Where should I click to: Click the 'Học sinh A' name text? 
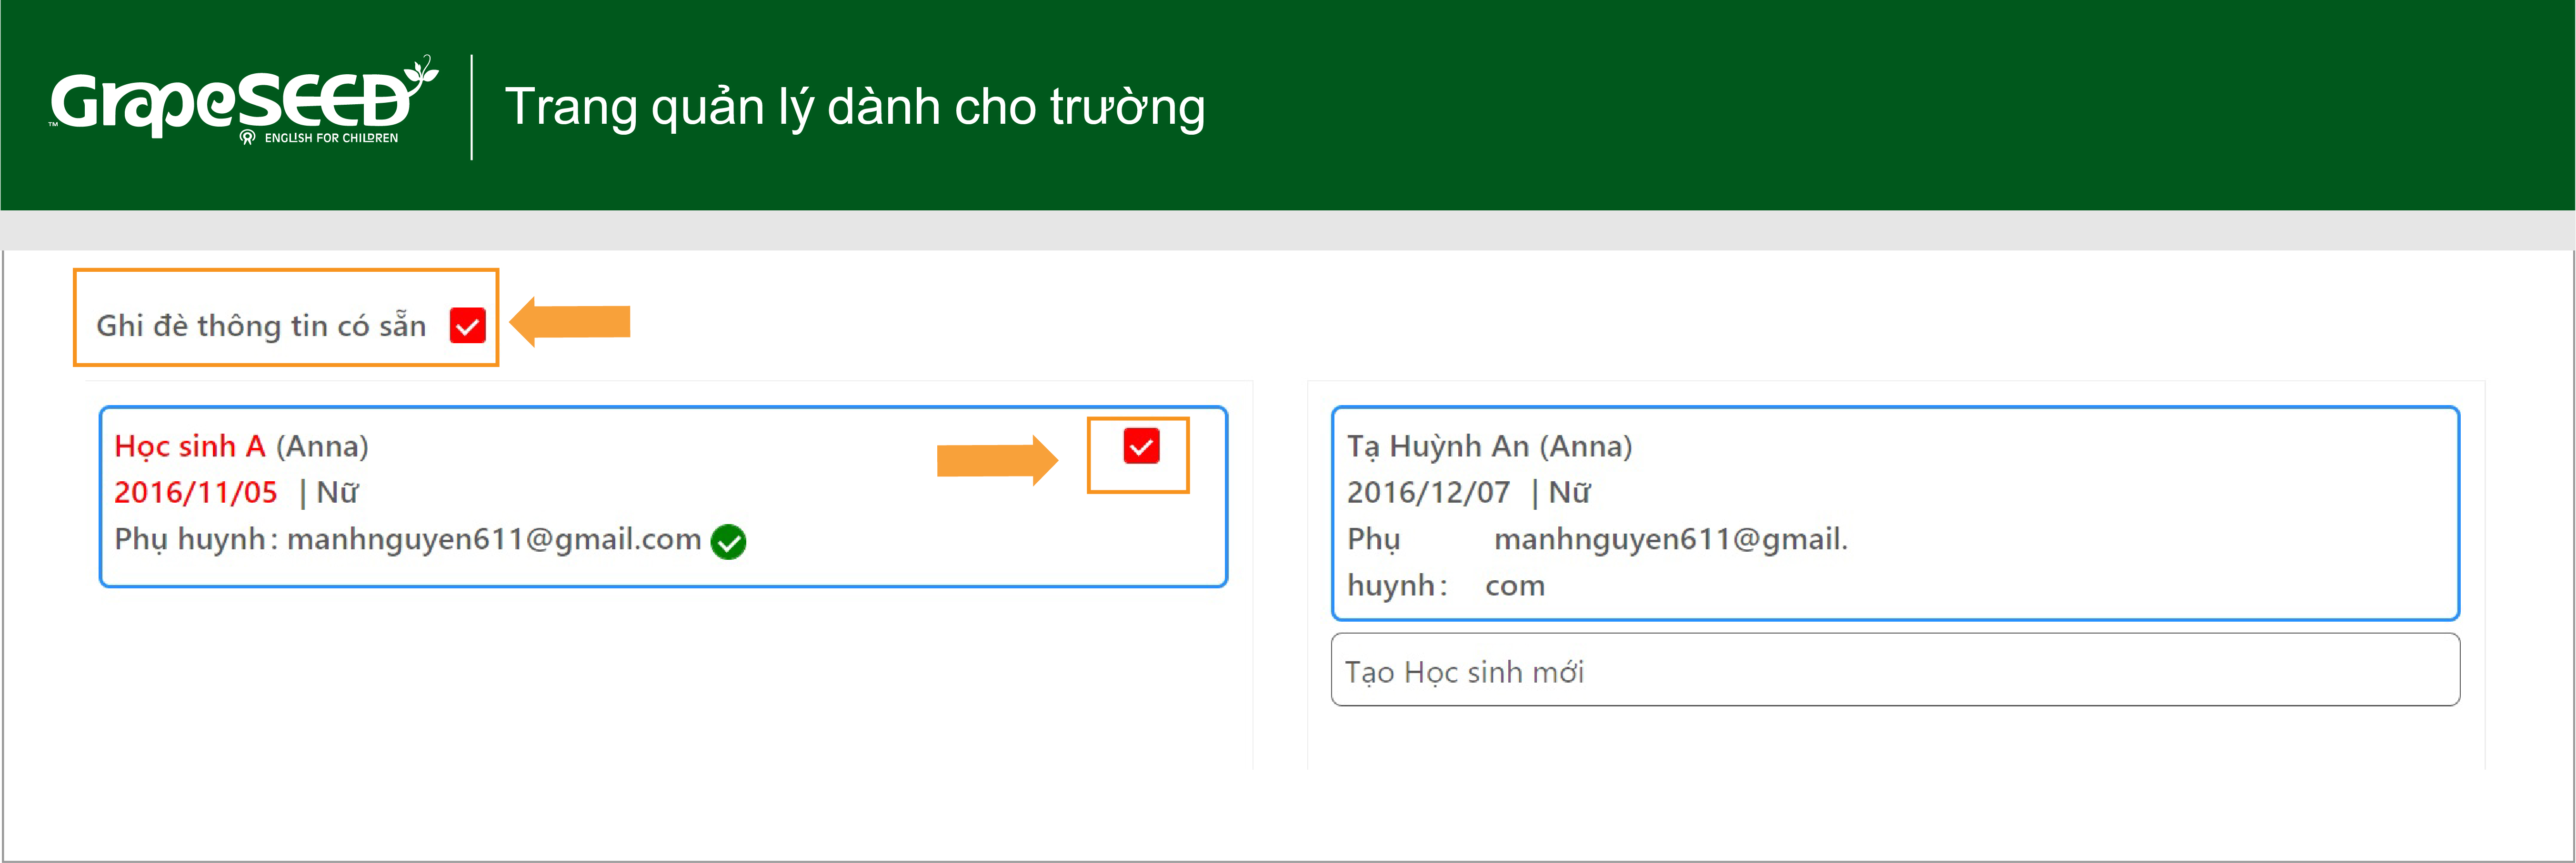click(190, 446)
